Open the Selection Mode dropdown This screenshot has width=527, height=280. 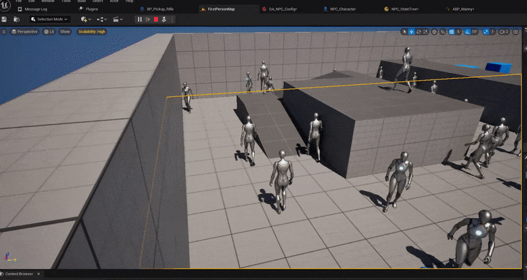pyautogui.click(x=50, y=19)
